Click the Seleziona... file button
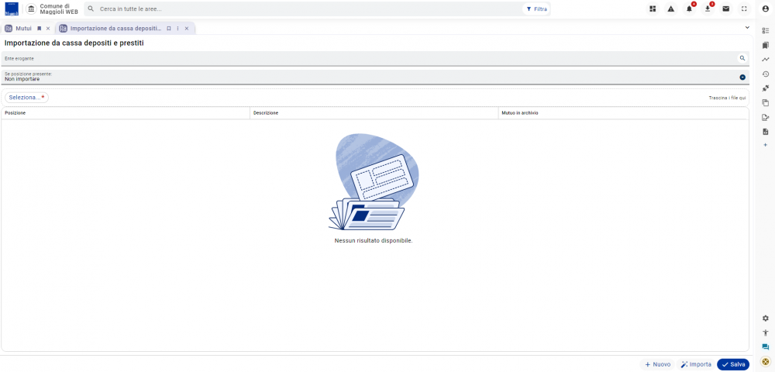The width and height of the screenshot is (775, 372). [x=26, y=98]
